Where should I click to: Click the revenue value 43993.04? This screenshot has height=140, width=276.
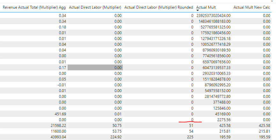pyautogui.click(x=58, y=137)
